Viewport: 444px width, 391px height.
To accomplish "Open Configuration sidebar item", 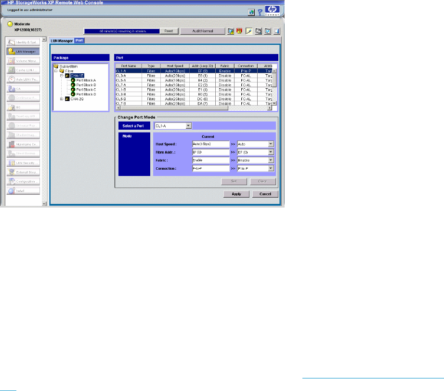I will (23, 181).
